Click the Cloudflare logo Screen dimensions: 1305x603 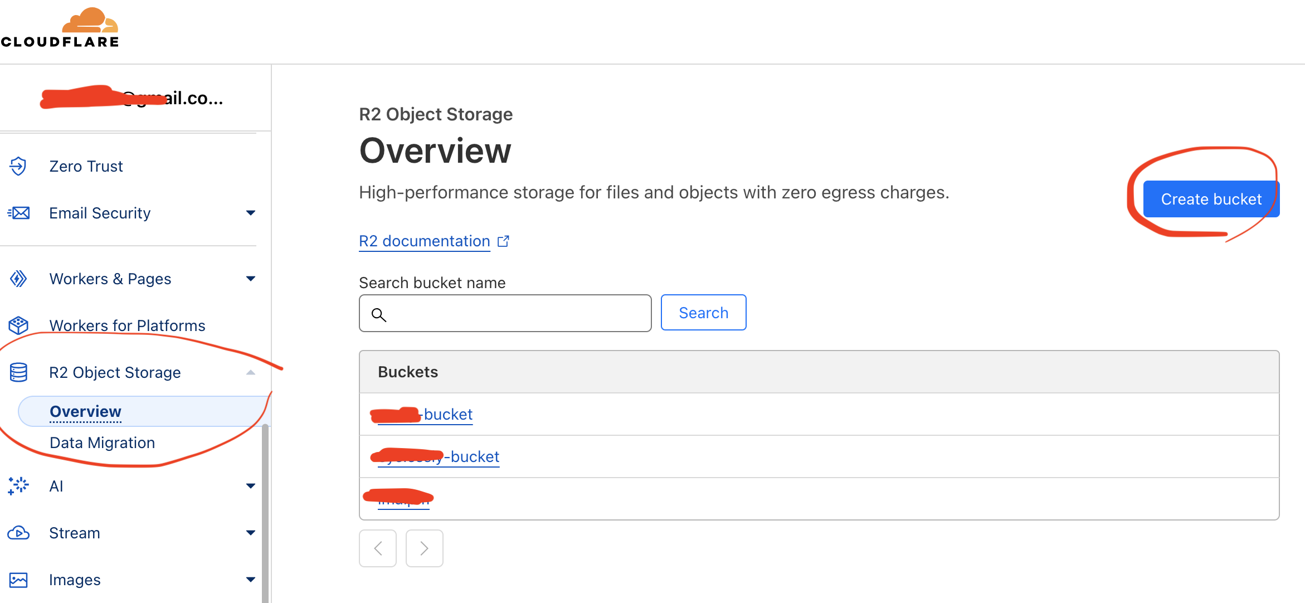(x=60, y=28)
